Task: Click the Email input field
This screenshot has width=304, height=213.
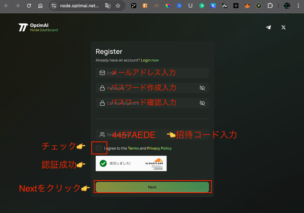Action: coord(152,73)
